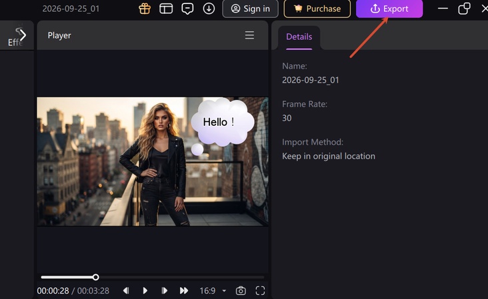
Task: Open the 16:9 aspect ratio dropdown
Action: click(213, 290)
